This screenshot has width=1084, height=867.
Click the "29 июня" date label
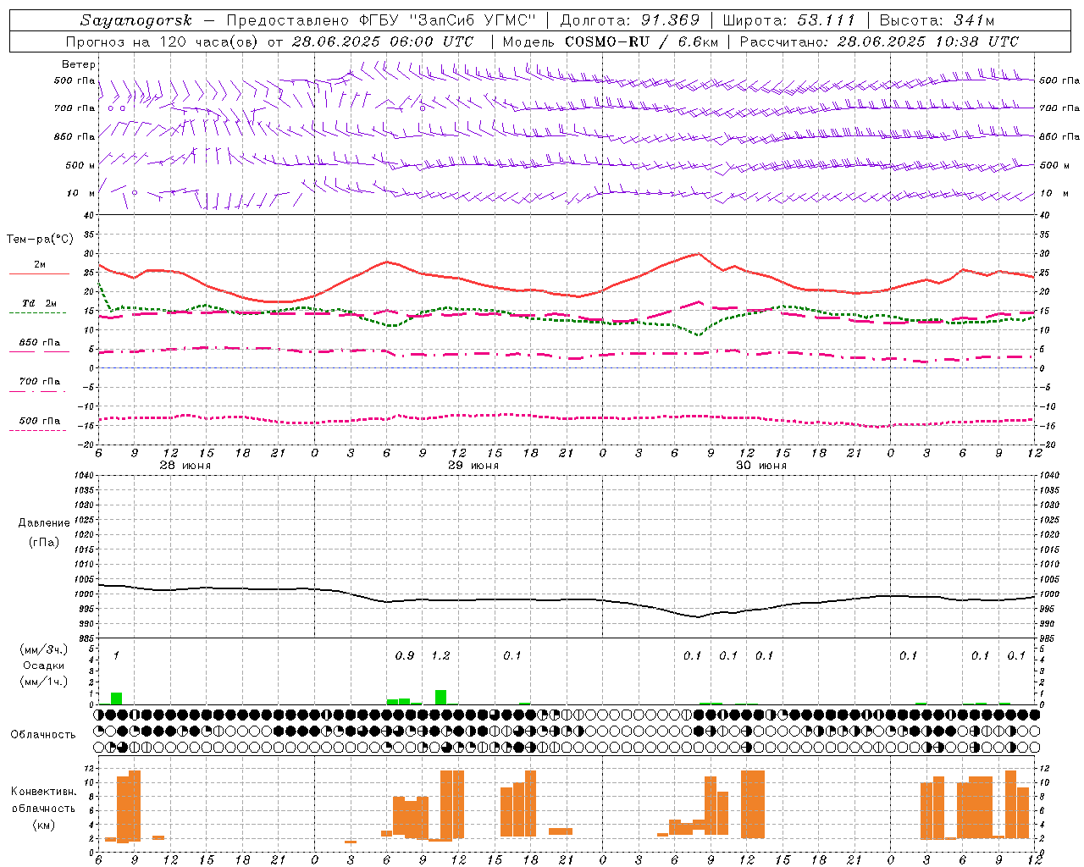(473, 466)
